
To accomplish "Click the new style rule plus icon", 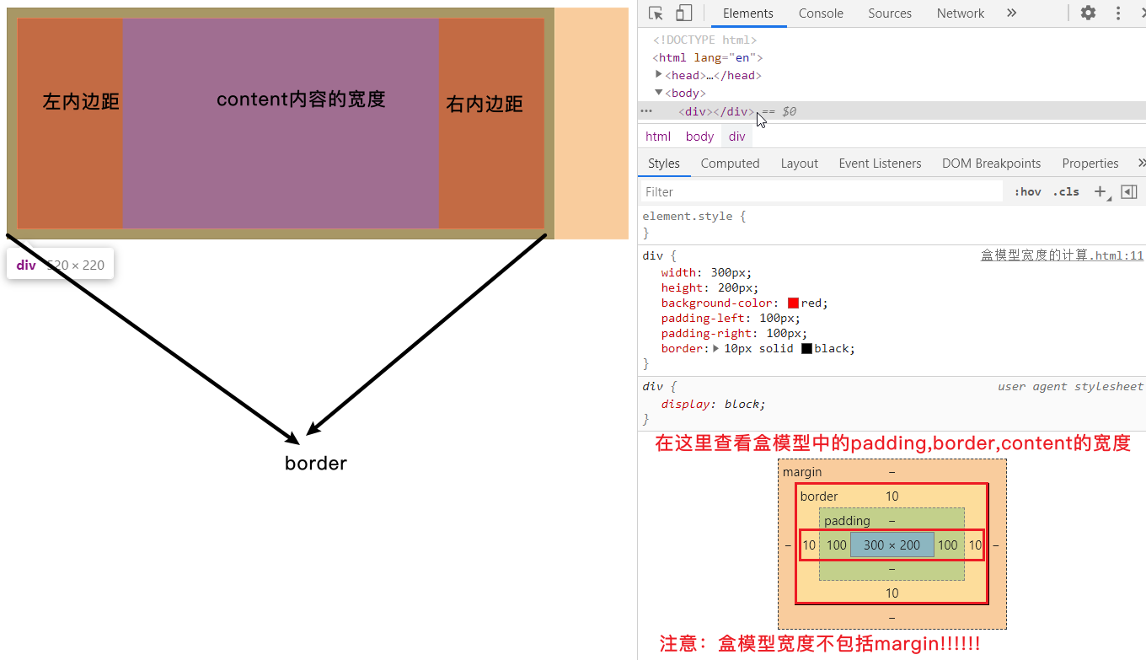I will [1100, 192].
